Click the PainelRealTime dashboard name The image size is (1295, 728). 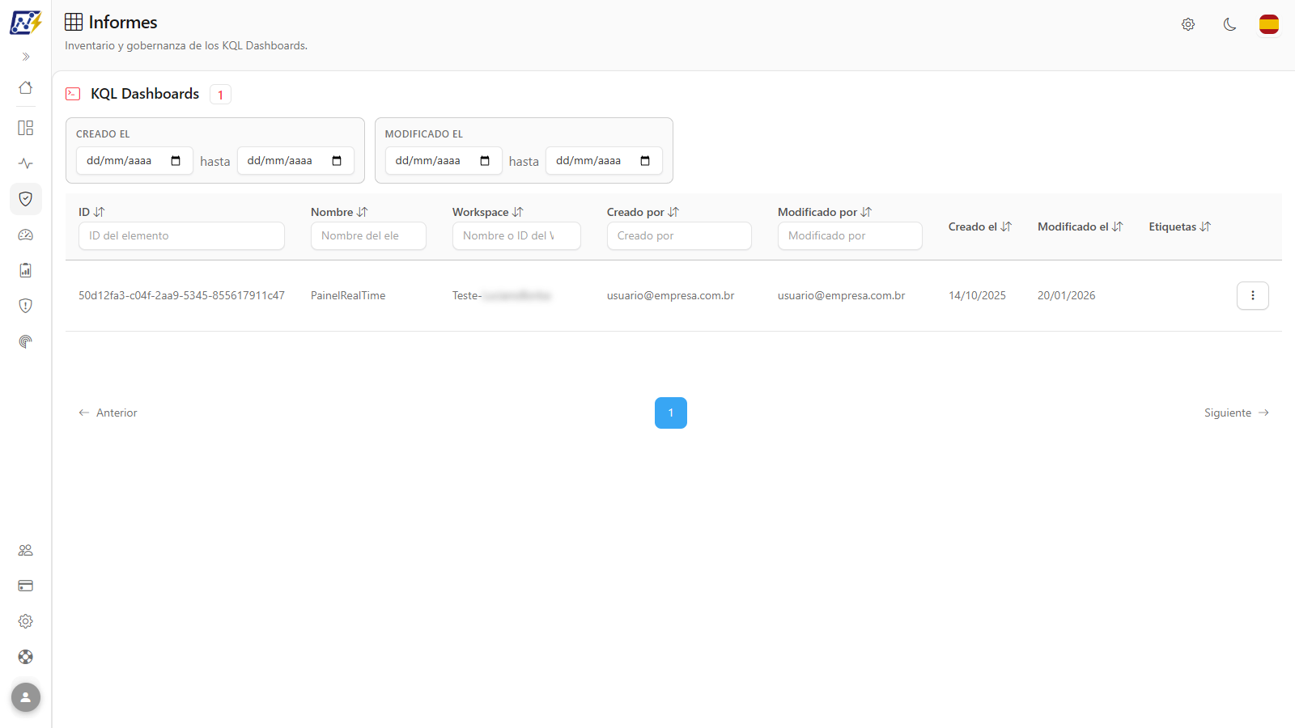tap(348, 295)
